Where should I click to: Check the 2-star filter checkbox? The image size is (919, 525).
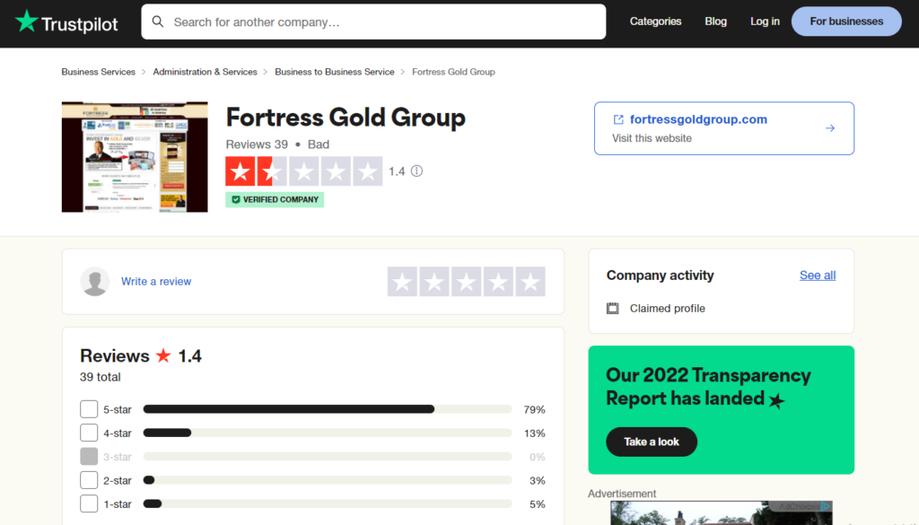89,480
